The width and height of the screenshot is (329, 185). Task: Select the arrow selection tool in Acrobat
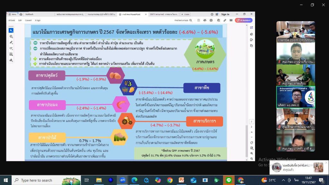(11, 31)
